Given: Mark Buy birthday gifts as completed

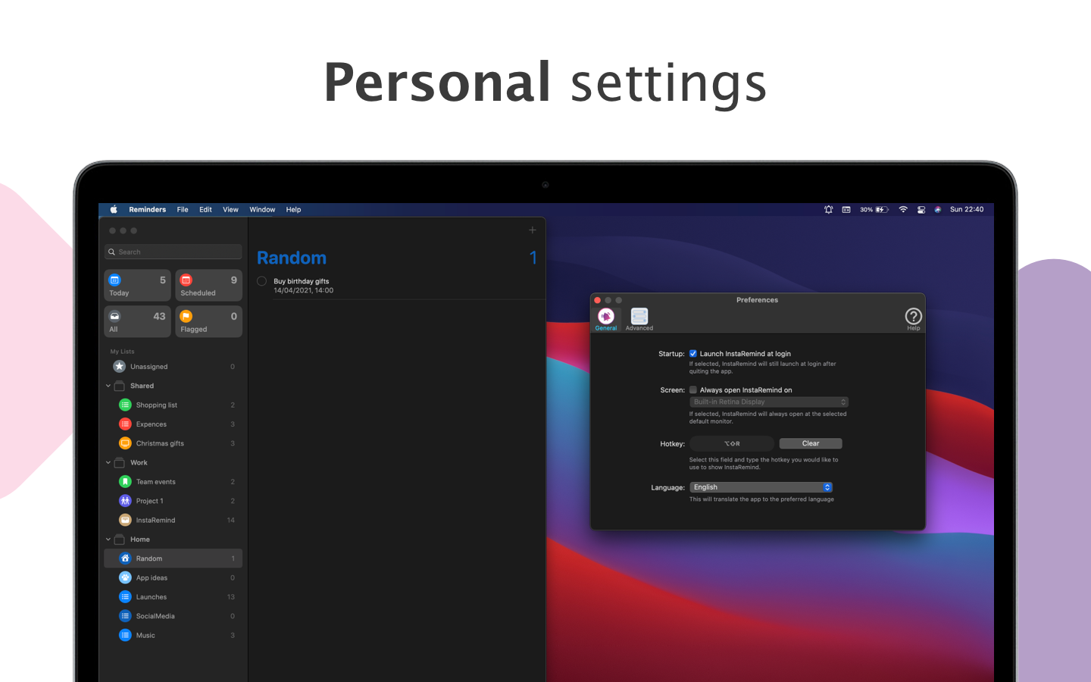Looking at the screenshot, I should click(x=261, y=281).
